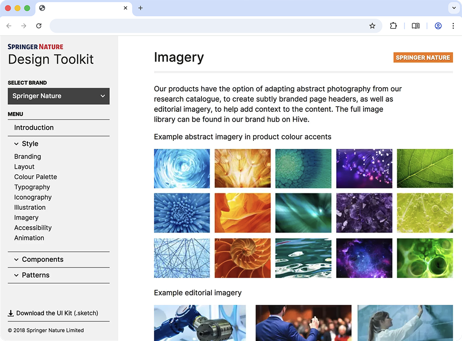Select Typography in the sidebar
Image resolution: width=462 pixels, height=341 pixels.
[x=32, y=187]
